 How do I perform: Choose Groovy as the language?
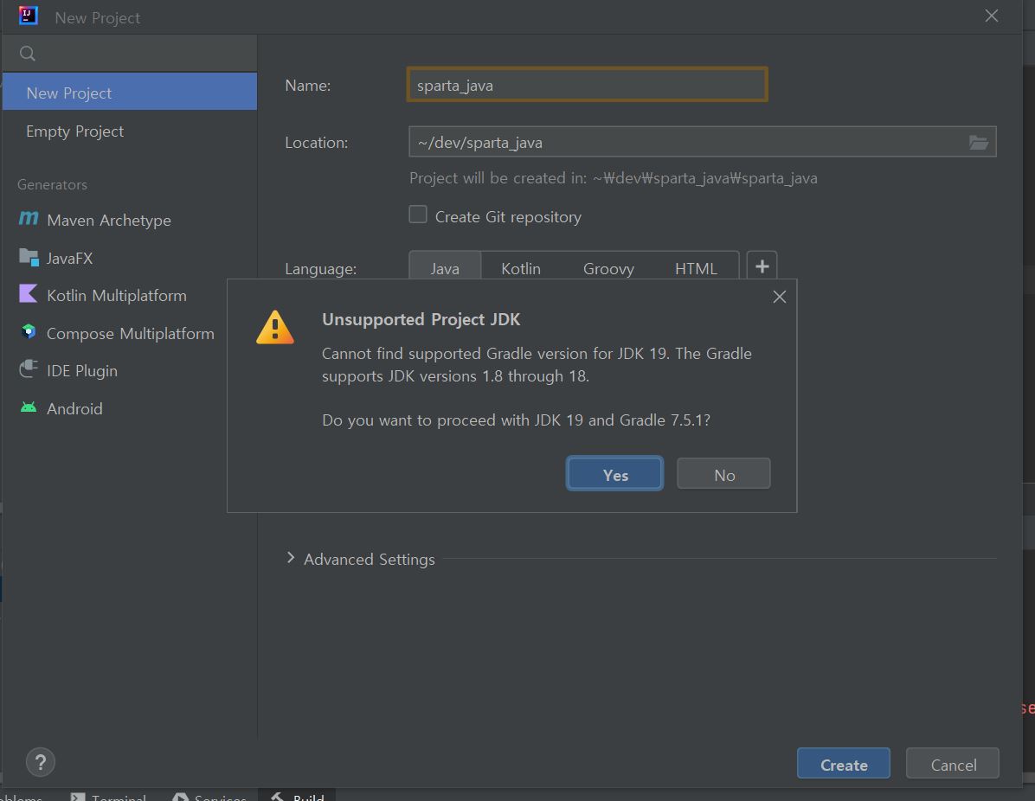[x=608, y=268]
